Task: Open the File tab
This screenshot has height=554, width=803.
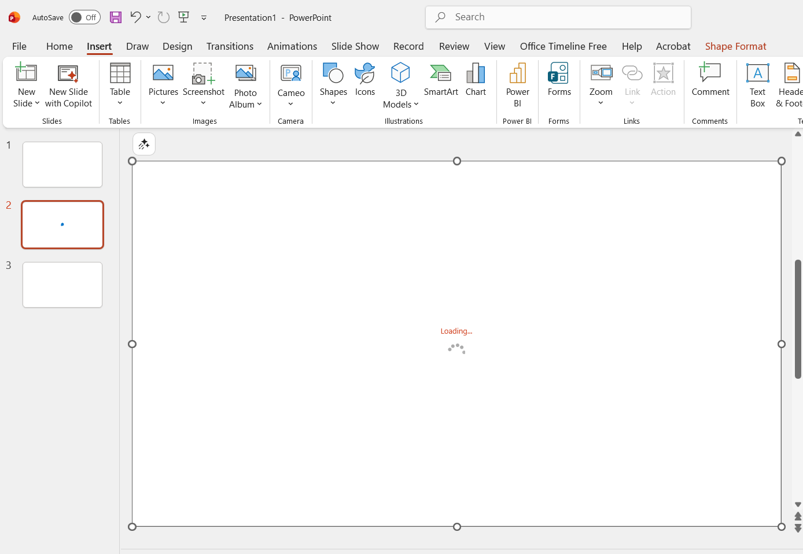Action: click(19, 46)
